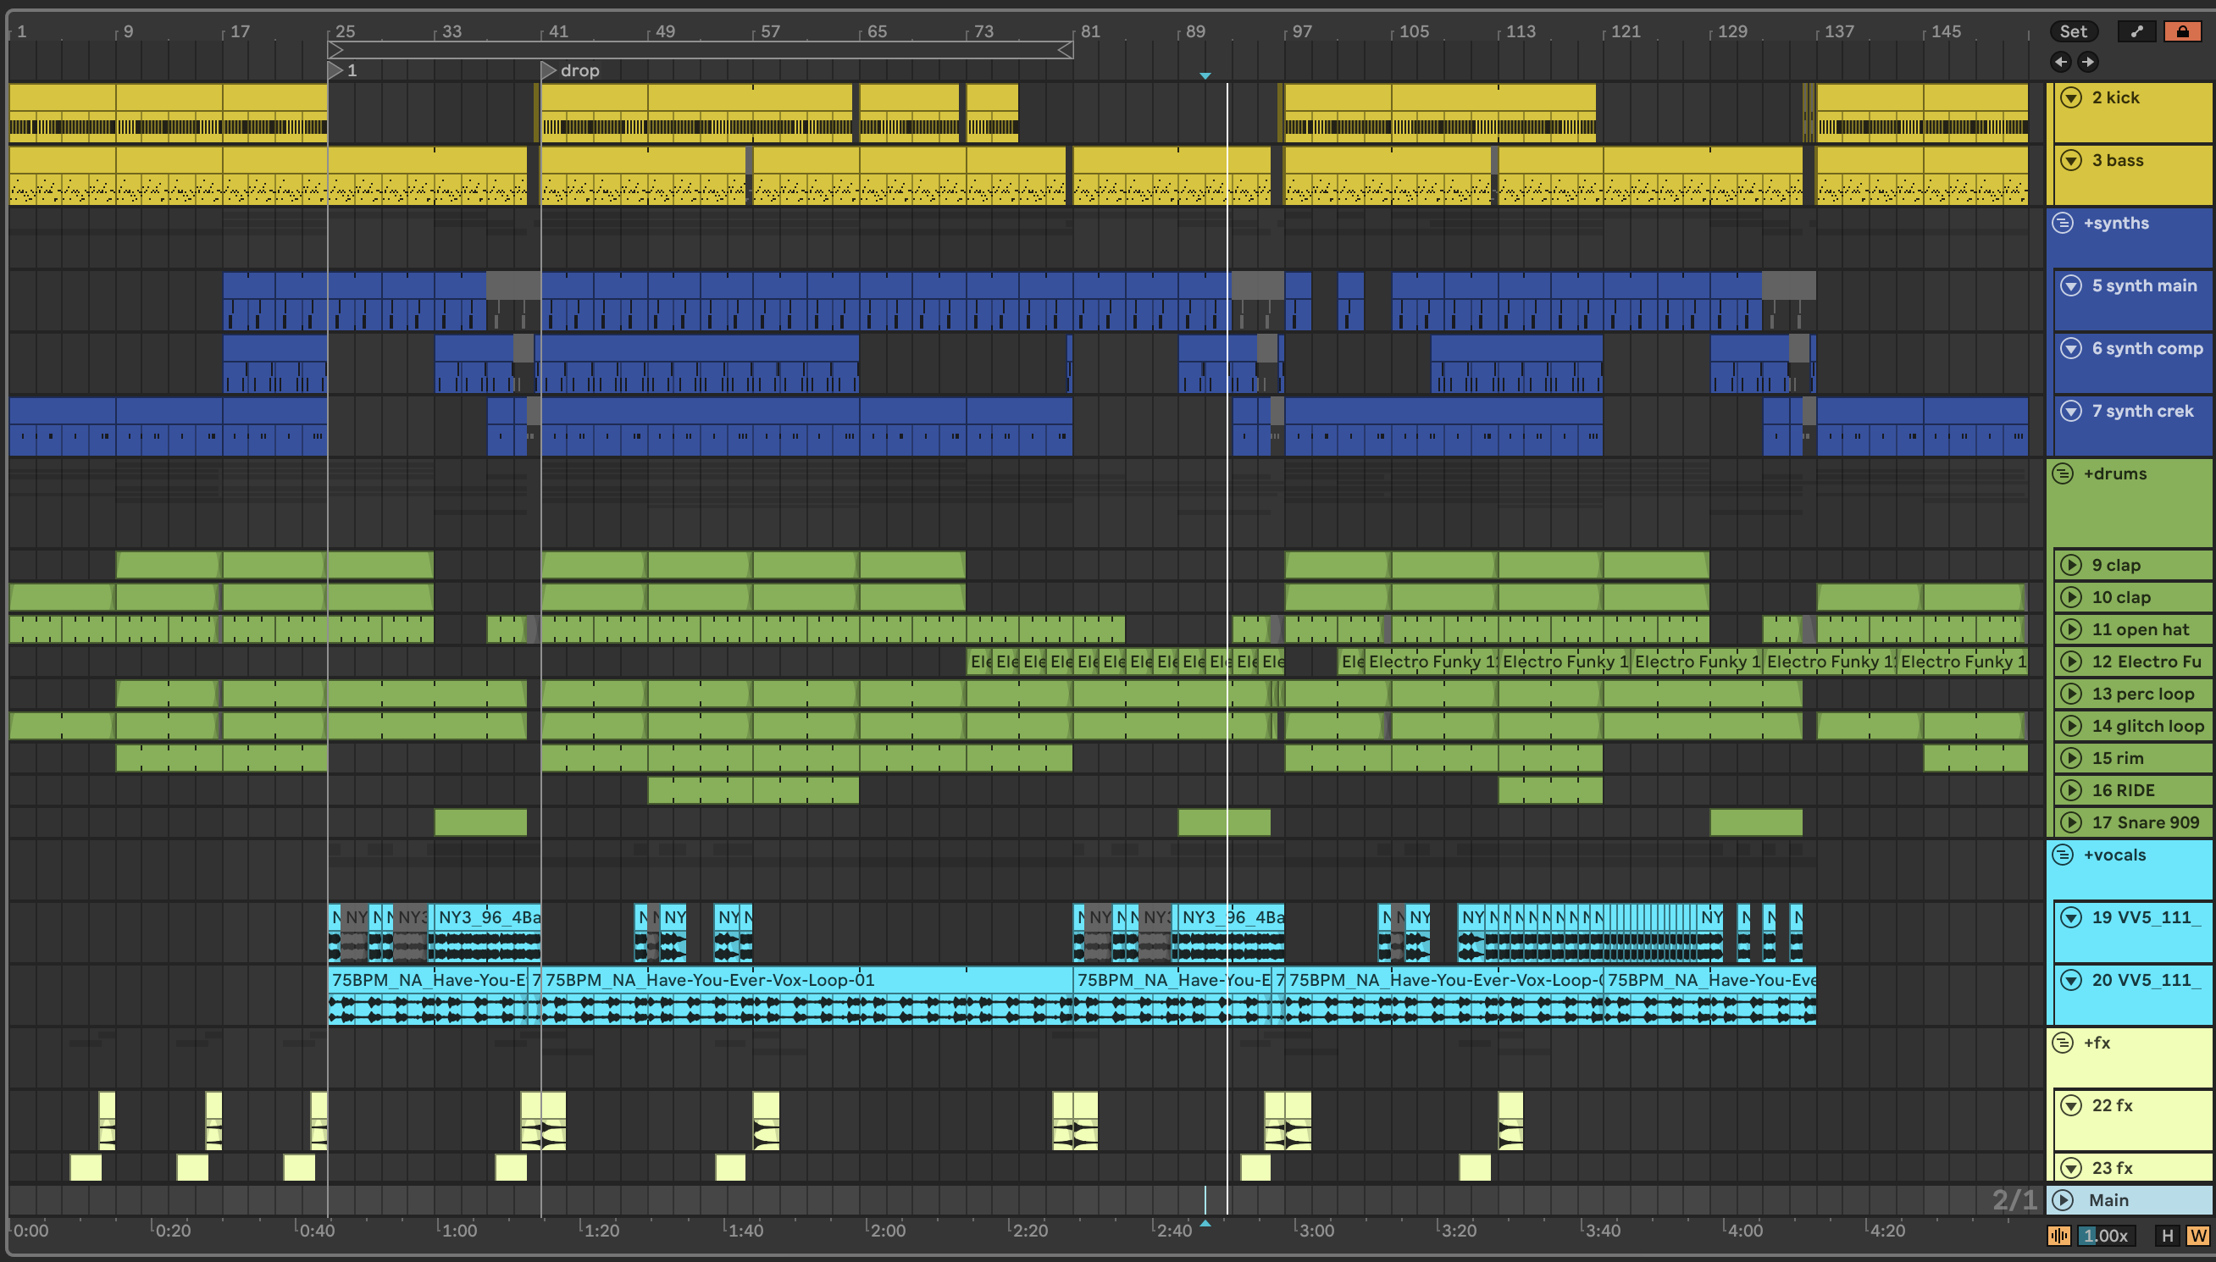Select the 5 synth main track header
Image resolution: width=2216 pixels, height=1262 pixels.
pos(2144,285)
